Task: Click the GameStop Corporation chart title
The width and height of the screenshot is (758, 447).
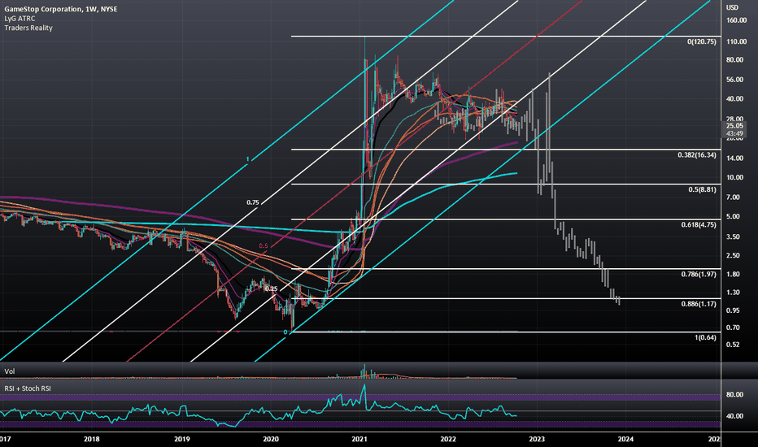Action: [x=61, y=9]
